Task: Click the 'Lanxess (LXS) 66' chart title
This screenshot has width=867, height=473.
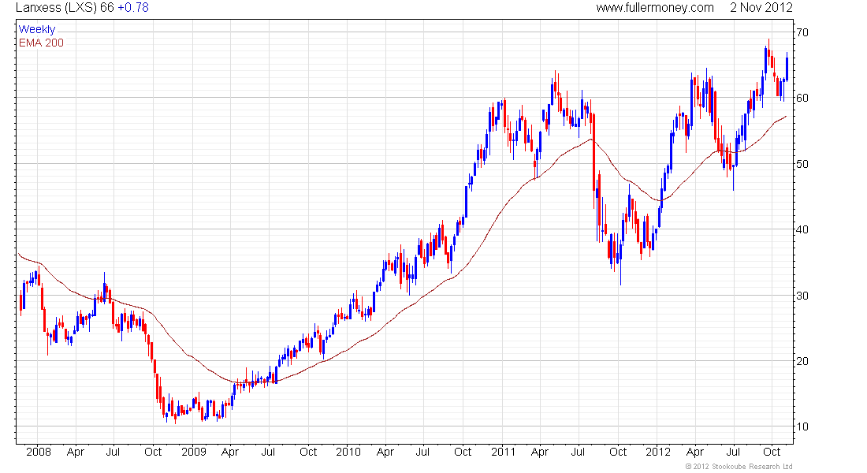Action: [65, 8]
